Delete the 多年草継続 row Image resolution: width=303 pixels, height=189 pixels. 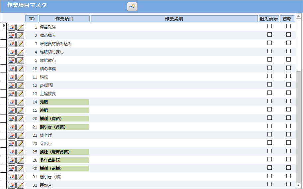[x=12, y=160]
